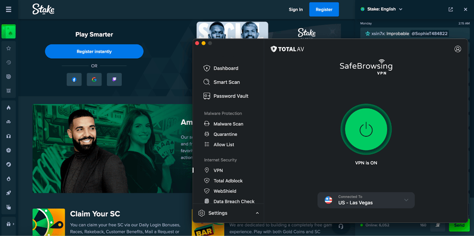Click the receipt icon in Stake sidebar
The width and height of the screenshot is (474, 236).
(x=9, y=91)
